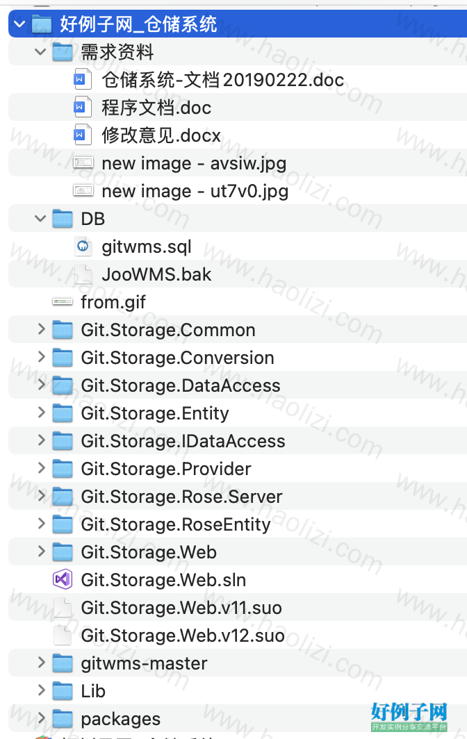Click the image thumbnail of avsiw.jpg

click(83, 163)
